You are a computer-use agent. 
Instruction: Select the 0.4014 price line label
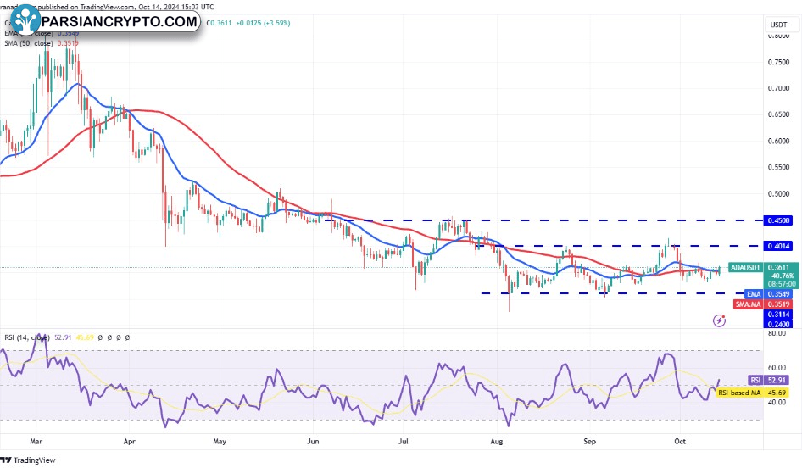(x=777, y=246)
